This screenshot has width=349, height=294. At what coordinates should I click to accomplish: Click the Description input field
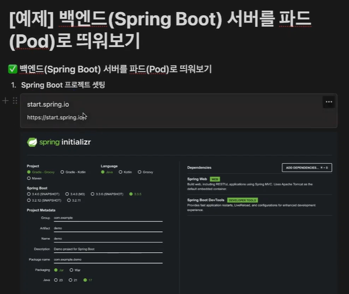108,249
